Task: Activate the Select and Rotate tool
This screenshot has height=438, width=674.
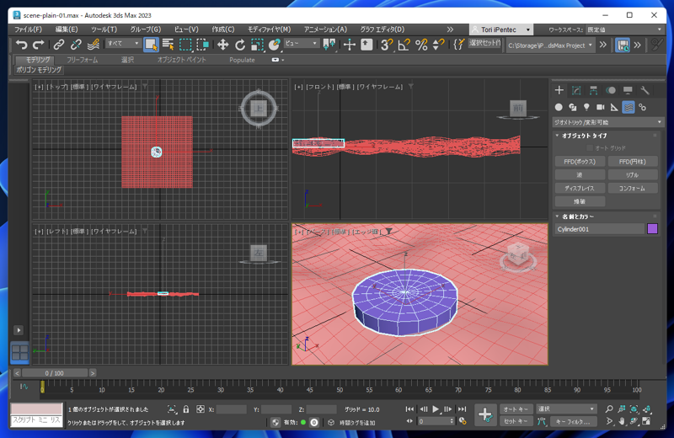Action: 240,45
